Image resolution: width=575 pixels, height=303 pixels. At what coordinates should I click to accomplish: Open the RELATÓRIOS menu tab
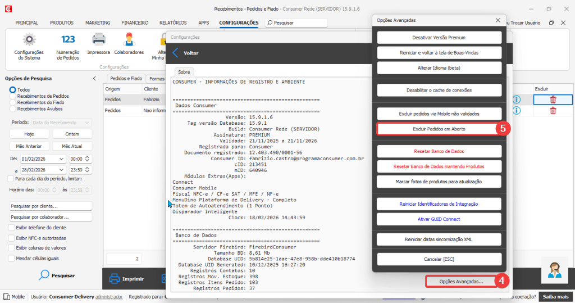[x=173, y=23]
